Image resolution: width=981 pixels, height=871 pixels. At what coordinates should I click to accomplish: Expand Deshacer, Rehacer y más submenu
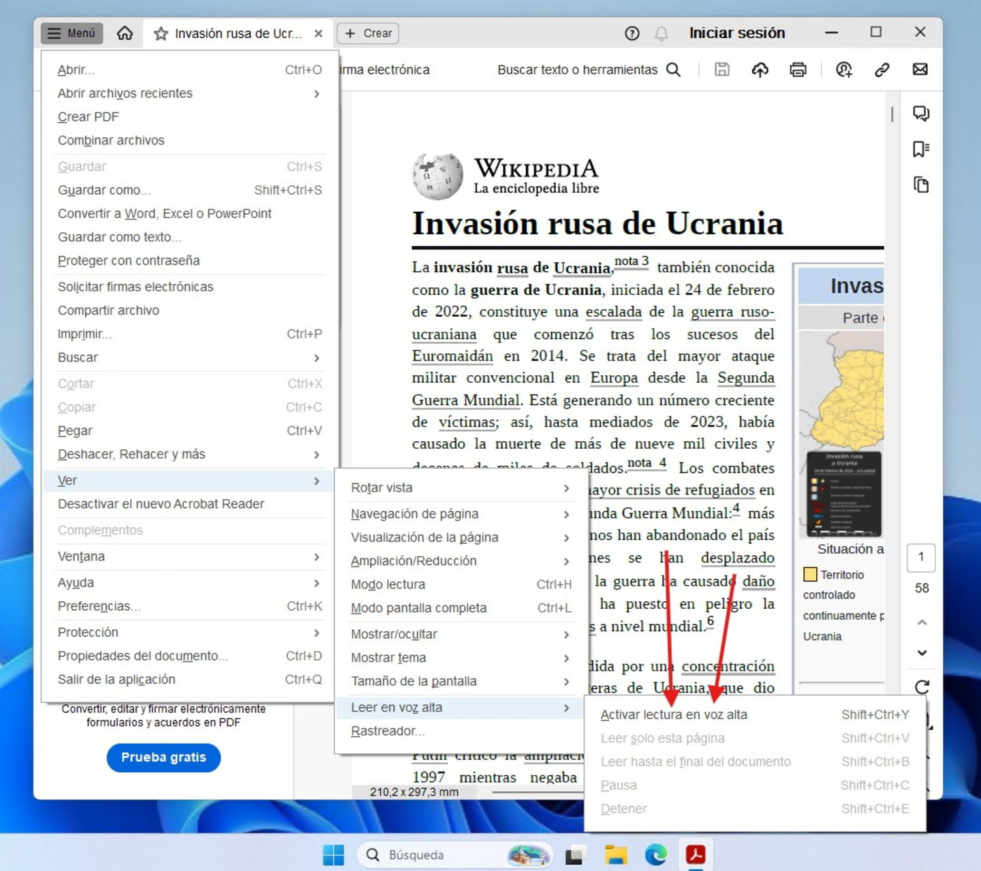[189, 454]
